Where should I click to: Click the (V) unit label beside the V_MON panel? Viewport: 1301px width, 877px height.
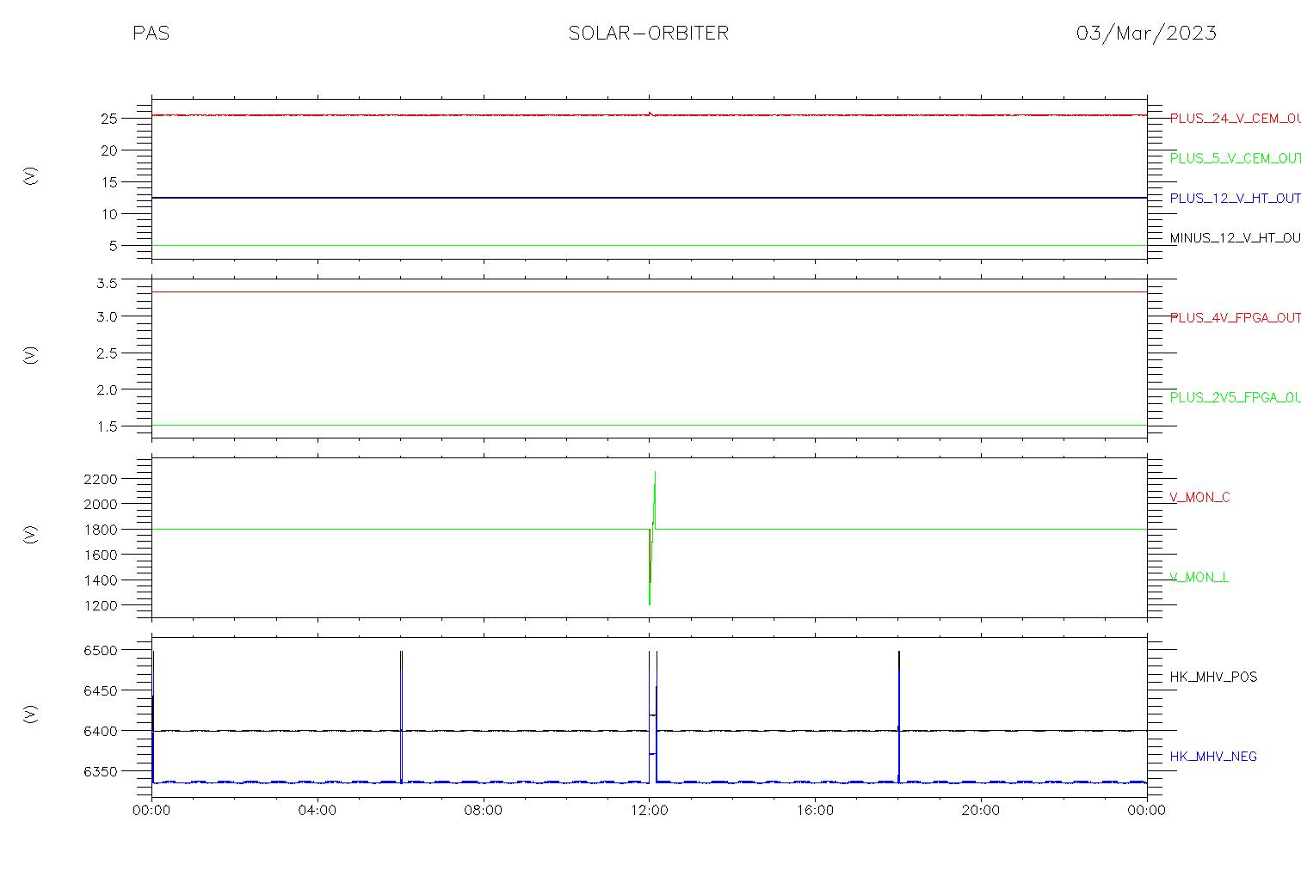pos(30,534)
